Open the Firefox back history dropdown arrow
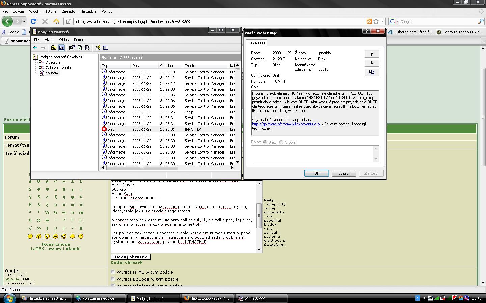Screen dimensions: 486x303 (24, 21)
